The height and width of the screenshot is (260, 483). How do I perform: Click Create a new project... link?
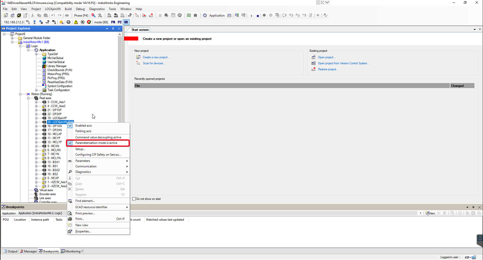[x=156, y=57]
